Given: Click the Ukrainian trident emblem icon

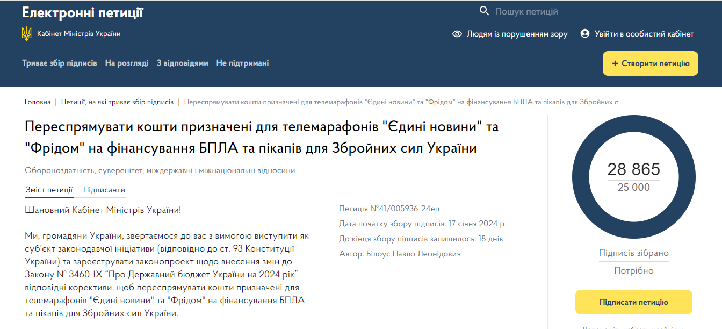Looking at the screenshot, I should point(26,34).
